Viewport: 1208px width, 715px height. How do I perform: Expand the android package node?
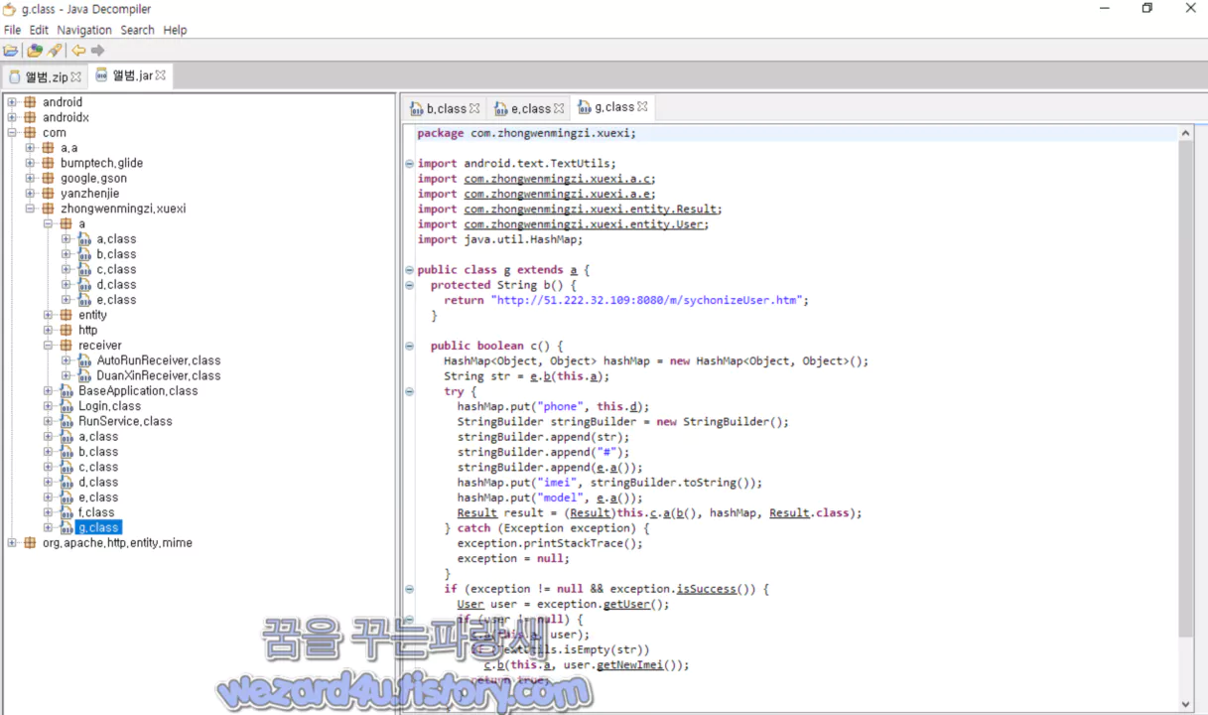pyautogui.click(x=12, y=102)
